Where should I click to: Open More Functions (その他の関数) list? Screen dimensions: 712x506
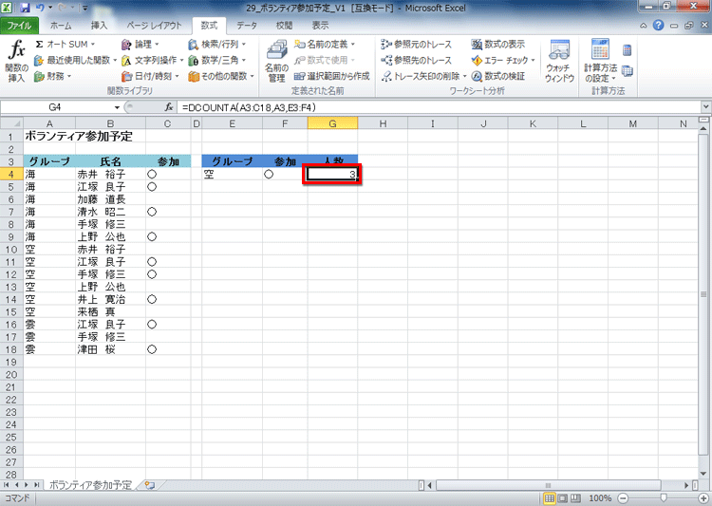221,76
